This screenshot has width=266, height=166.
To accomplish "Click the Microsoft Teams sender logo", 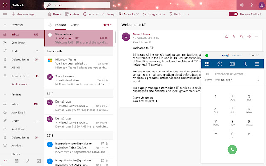I will [50, 60].
